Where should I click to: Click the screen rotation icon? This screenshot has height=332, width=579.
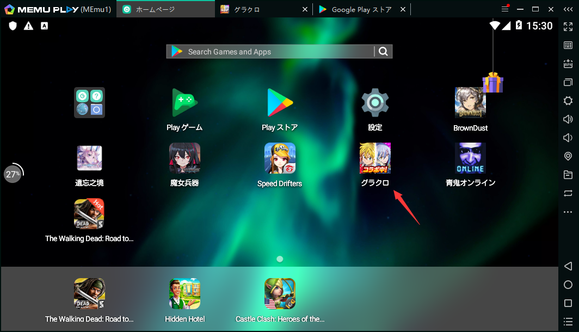tap(568, 193)
